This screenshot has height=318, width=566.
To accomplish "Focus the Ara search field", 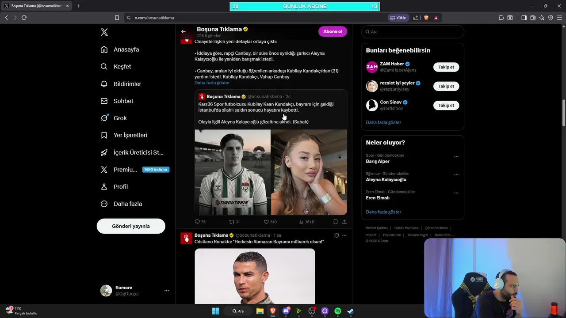I will click(x=413, y=32).
